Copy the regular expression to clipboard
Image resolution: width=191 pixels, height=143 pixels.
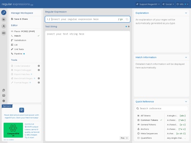pos(127,19)
